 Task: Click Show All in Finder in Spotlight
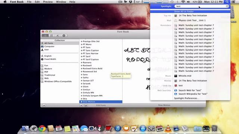click(x=190, y=12)
